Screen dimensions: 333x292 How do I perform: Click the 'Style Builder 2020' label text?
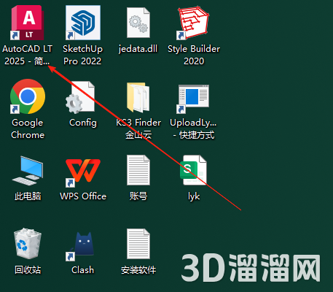[194, 55]
